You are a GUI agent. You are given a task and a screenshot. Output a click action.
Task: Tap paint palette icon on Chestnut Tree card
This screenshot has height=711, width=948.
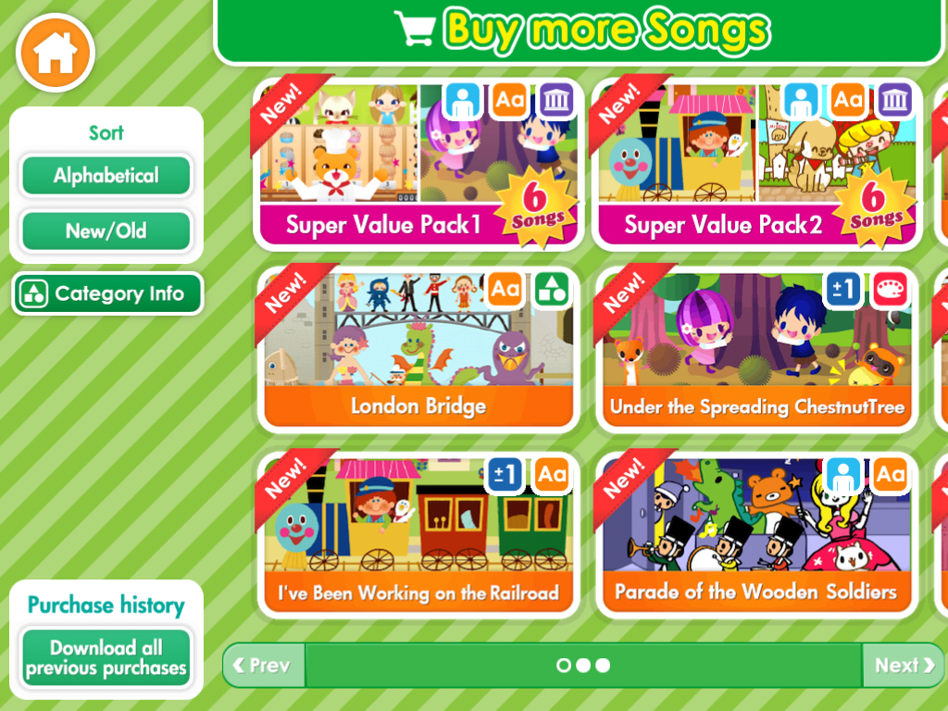[x=891, y=290]
